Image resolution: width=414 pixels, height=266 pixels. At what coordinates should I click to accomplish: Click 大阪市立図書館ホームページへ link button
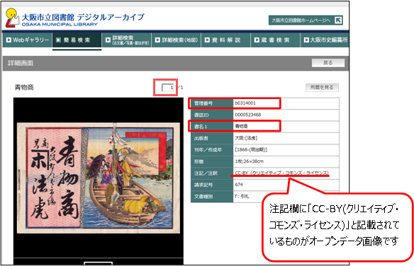click(x=306, y=21)
